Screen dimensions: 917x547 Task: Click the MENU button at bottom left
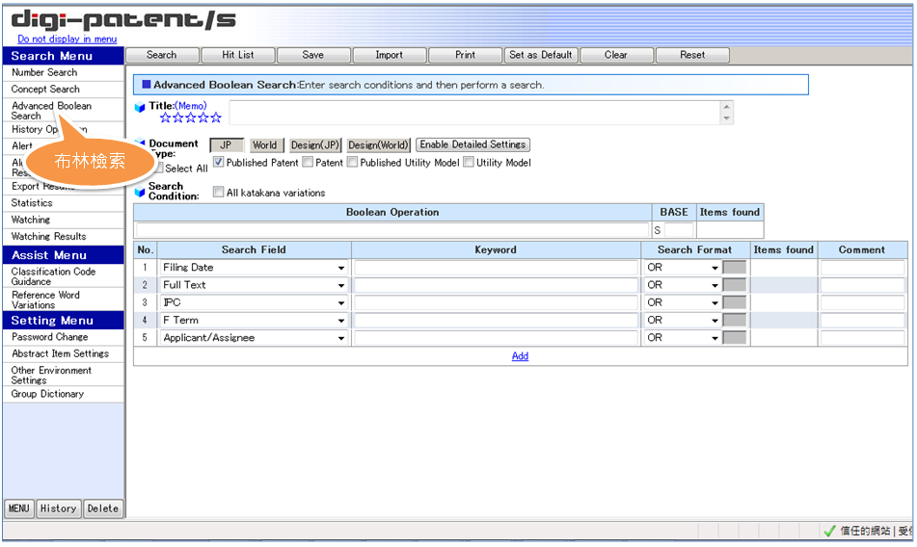(18, 508)
